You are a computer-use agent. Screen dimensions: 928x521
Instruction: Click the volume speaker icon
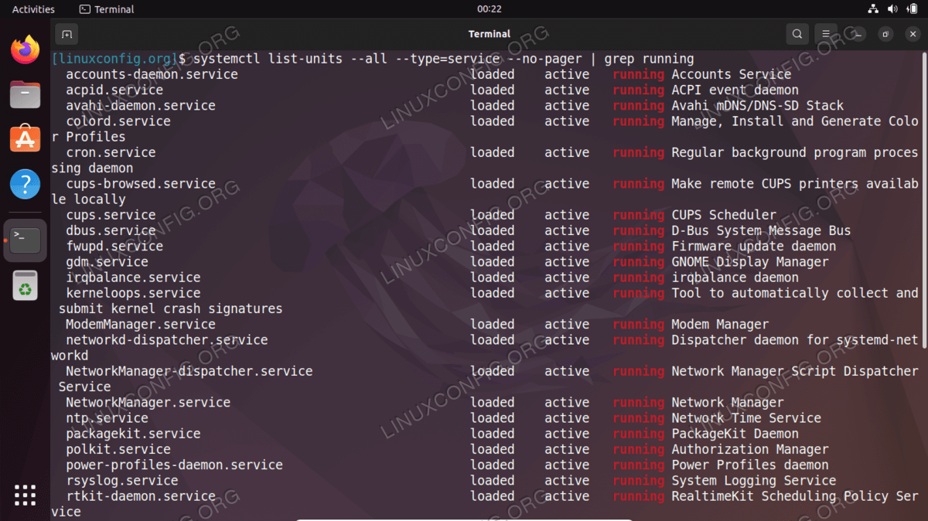[x=892, y=9]
